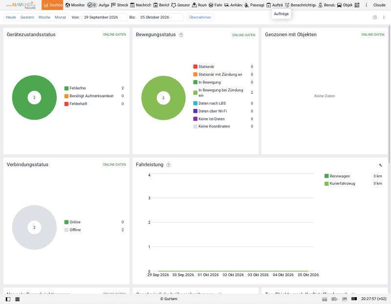Click ONLINE-DATEN label on Geozonen mit Objekten

point(373,35)
